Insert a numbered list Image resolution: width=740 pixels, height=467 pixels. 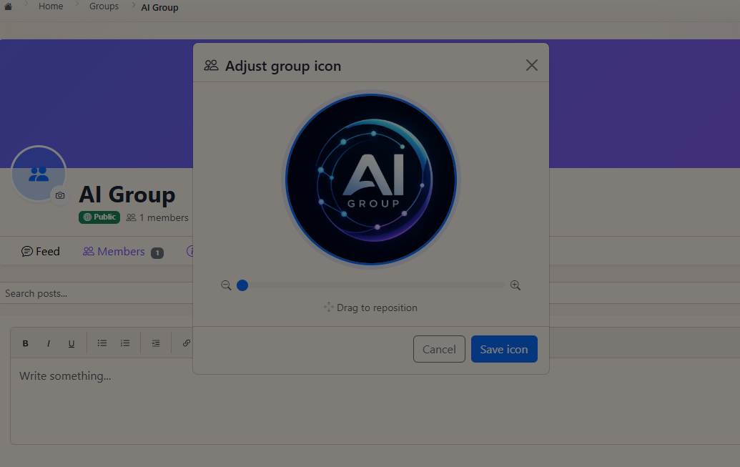click(x=125, y=343)
